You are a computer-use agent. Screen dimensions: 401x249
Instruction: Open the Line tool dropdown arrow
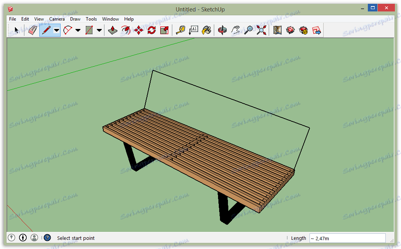tap(56, 30)
